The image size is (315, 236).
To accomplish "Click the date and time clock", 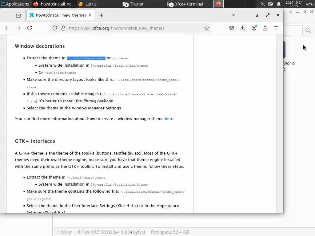I will [x=294, y=4].
